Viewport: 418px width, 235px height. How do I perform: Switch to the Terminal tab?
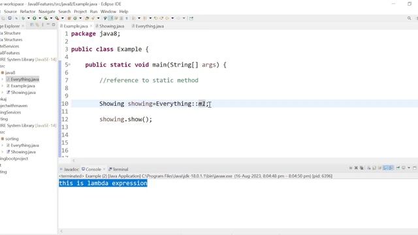[118, 169]
